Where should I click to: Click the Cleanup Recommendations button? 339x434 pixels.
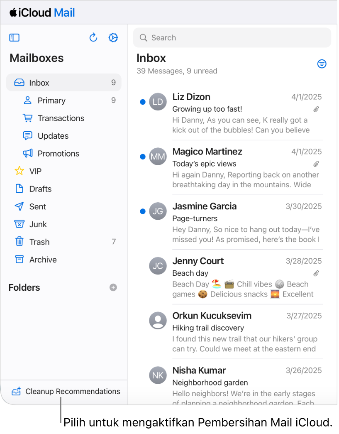[x=66, y=391]
